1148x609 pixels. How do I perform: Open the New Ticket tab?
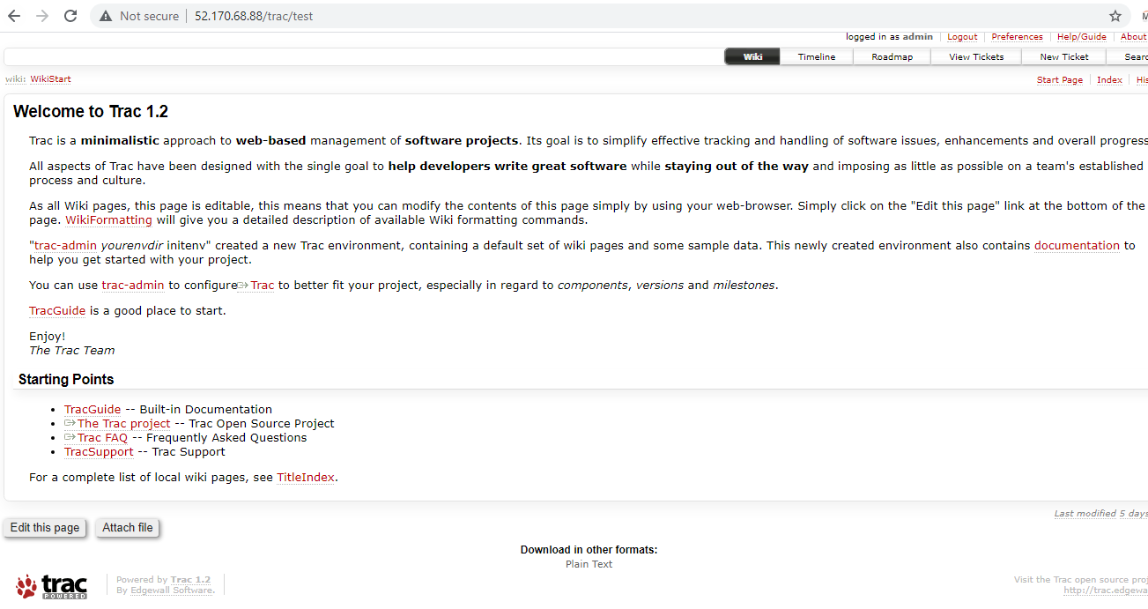pos(1063,56)
